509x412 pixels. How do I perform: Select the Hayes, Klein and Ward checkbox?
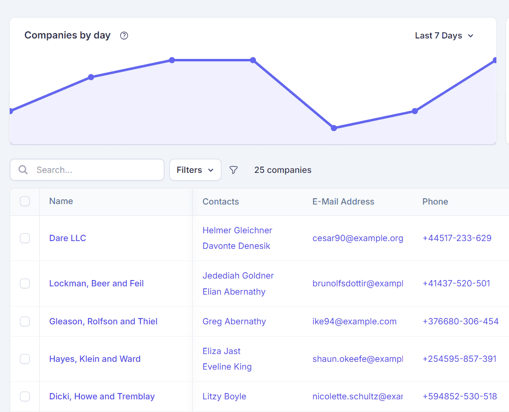point(25,359)
